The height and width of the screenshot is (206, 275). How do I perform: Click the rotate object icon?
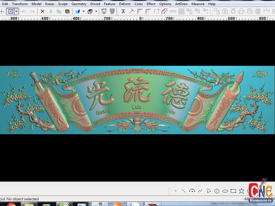click(233, 12)
